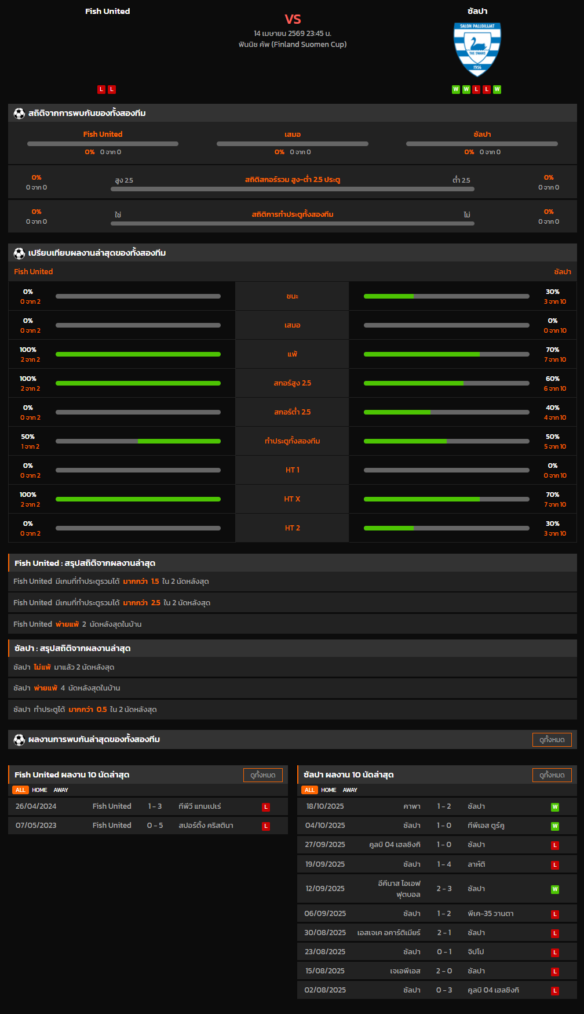The width and height of the screenshot is (584, 1014).
Task: Click the soccer ball icon beside recent form comparison
Action: click(19, 253)
